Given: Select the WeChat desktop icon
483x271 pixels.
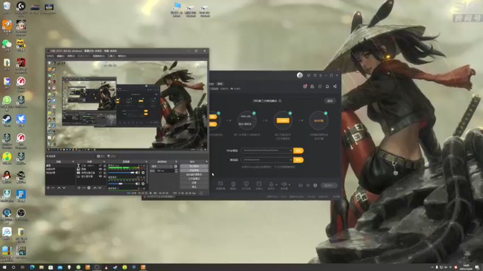Looking at the screenshot, I should [x=7, y=44].
